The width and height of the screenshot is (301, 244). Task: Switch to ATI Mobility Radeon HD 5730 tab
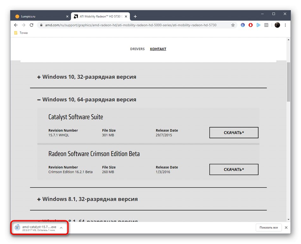point(100,16)
